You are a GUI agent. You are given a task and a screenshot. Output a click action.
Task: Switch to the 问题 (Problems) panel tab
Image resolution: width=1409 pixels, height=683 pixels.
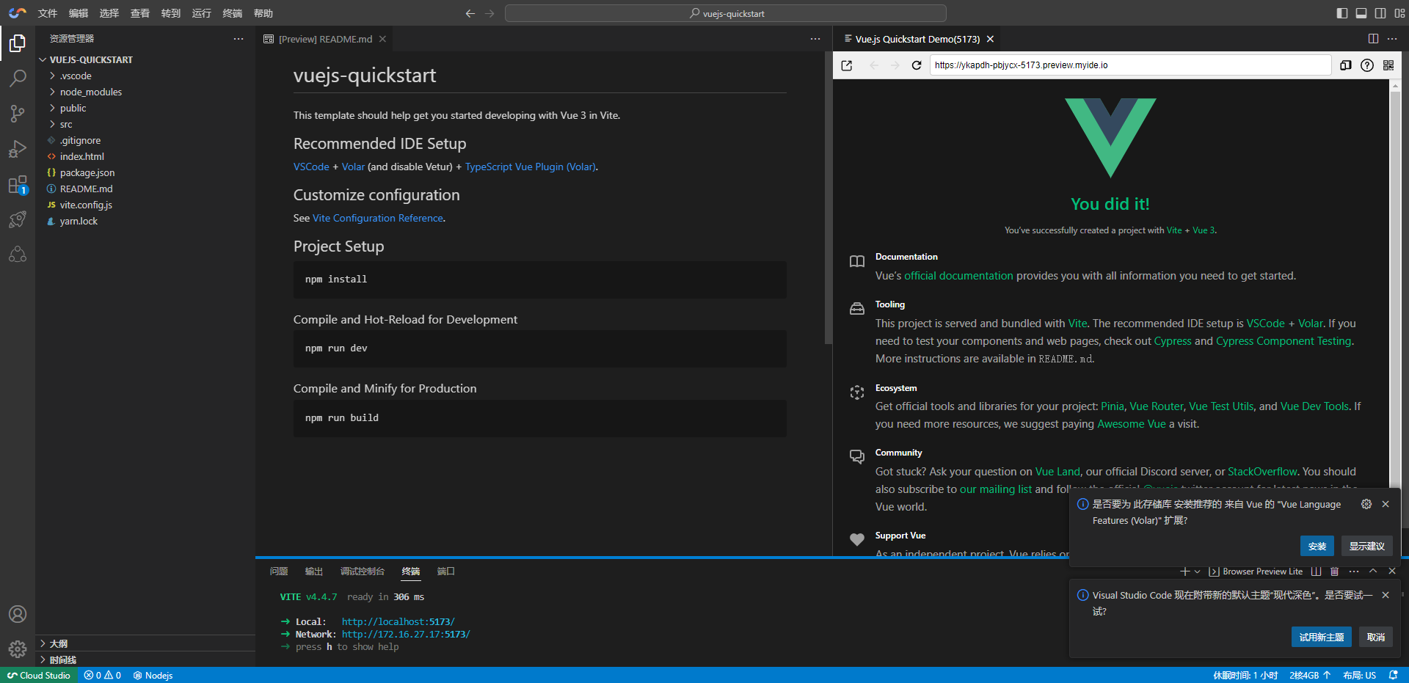point(279,571)
